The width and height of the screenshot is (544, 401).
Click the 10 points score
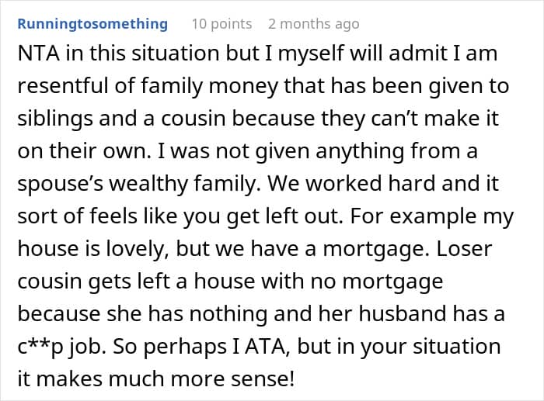coord(221,24)
